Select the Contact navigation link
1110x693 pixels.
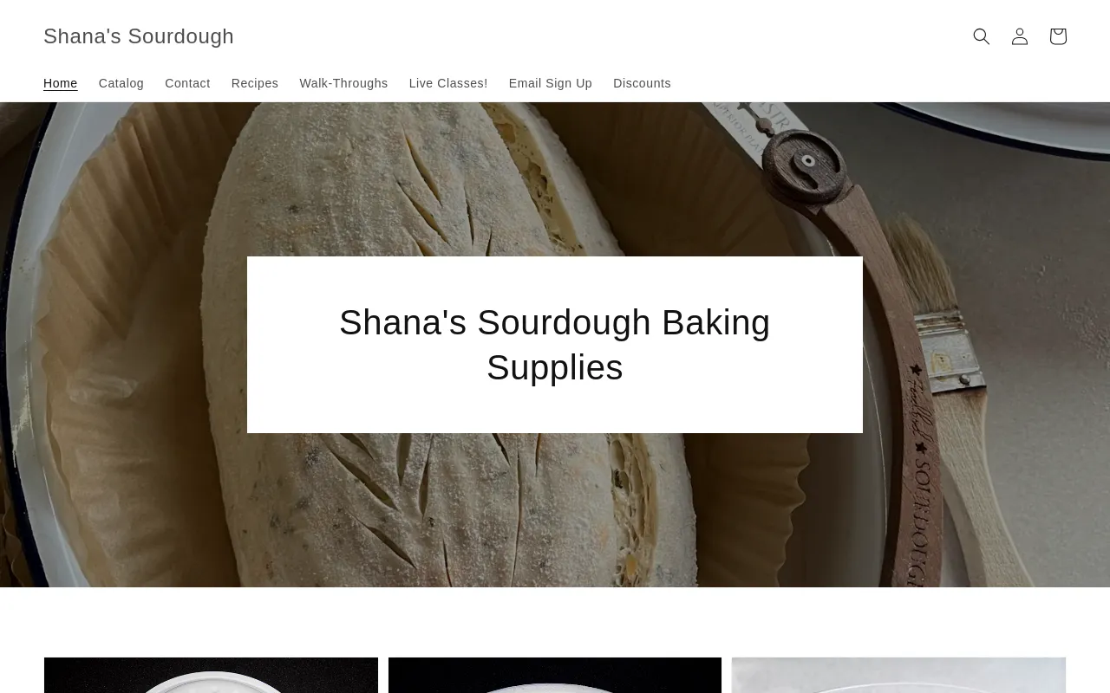pos(187,83)
